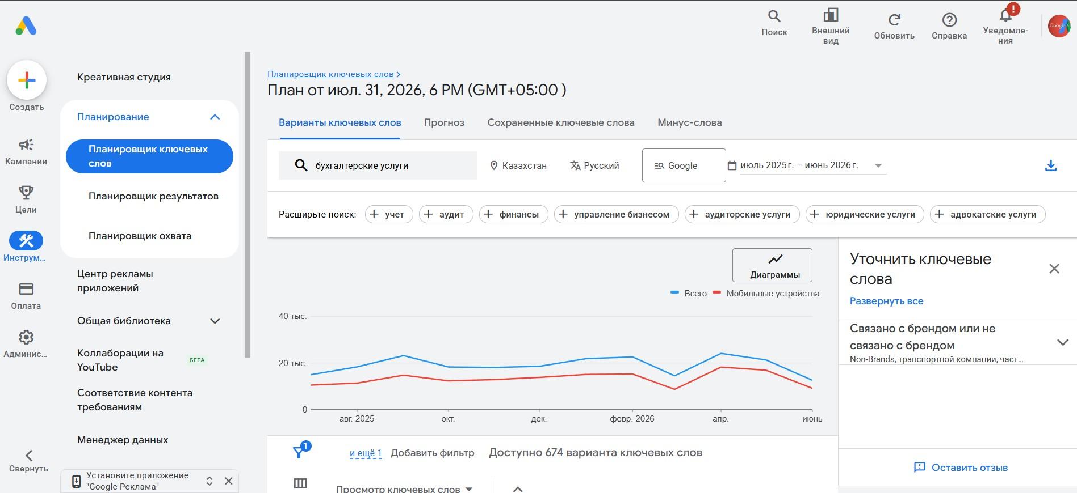Change location Казахстан

click(x=518, y=165)
